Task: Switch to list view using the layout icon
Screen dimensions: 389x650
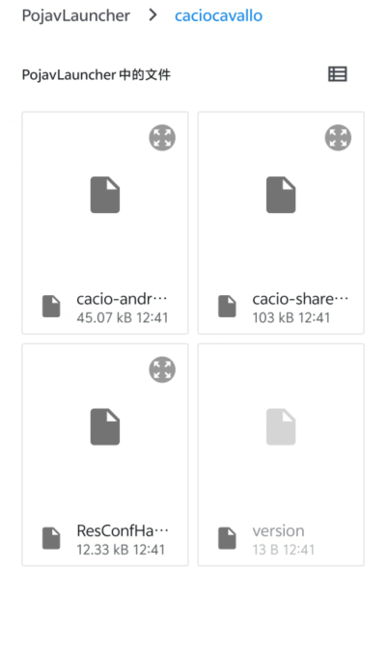Action: pos(338,74)
